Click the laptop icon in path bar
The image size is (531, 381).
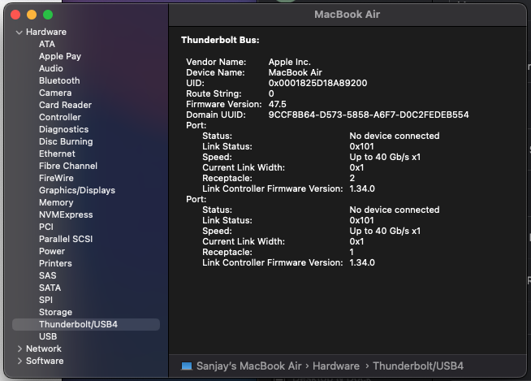click(x=187, y=366)
